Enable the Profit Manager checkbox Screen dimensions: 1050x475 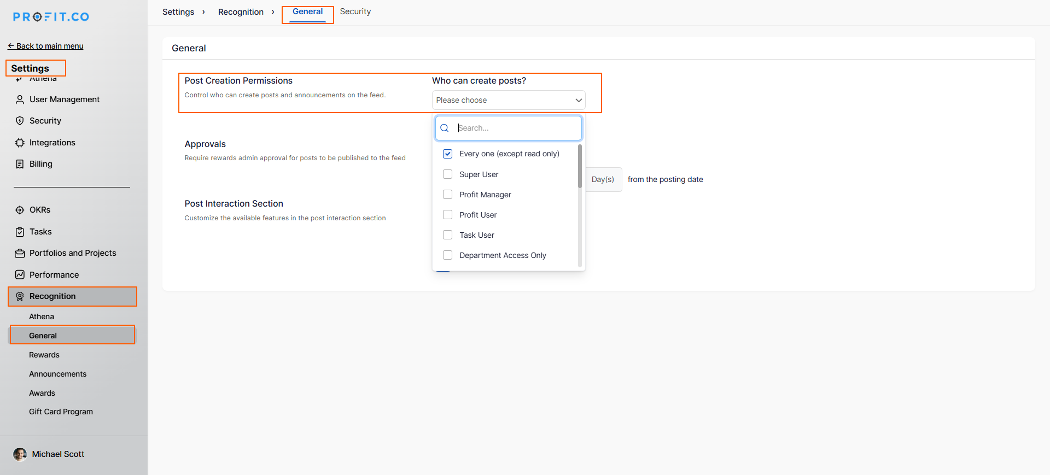[x=447, y=195]
